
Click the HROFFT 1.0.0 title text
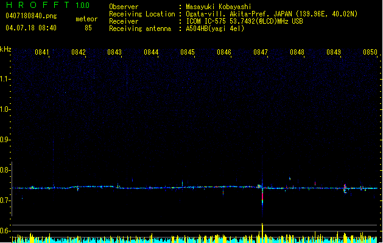pyautogui.click(x=48, y=5)
